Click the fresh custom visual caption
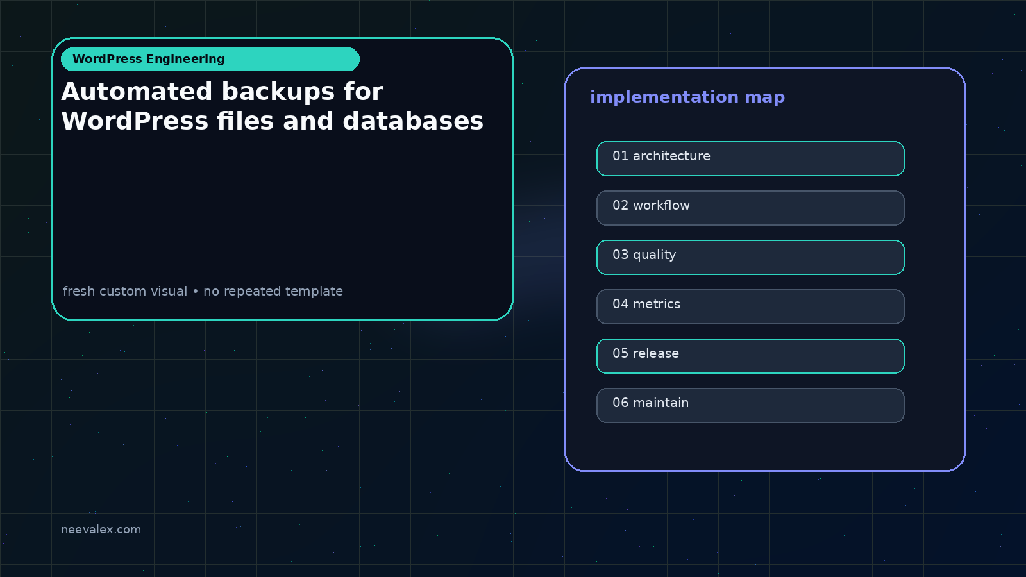The height and width of the screenshot is (577, 1026). (203, 291)
